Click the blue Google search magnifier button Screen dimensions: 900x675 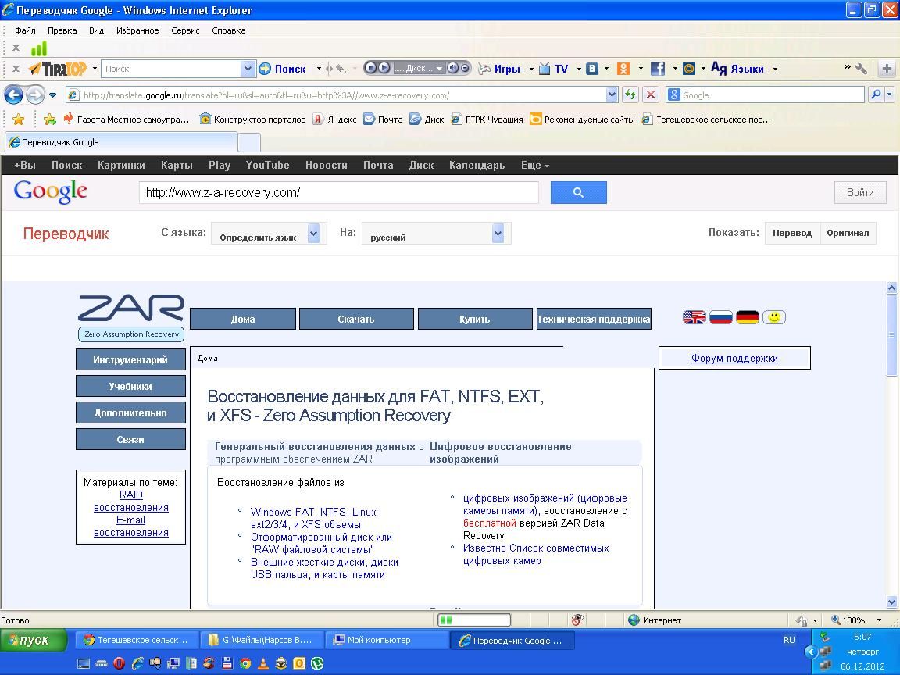point(579,193)
